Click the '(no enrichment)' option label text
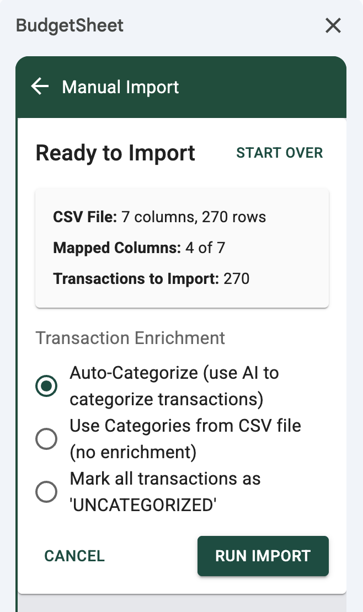 coord(133,452)
